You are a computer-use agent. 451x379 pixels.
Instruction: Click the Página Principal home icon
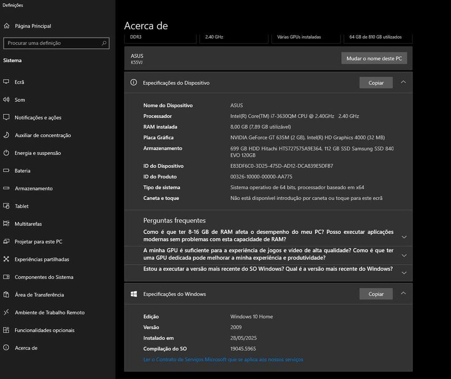point(6,26)
